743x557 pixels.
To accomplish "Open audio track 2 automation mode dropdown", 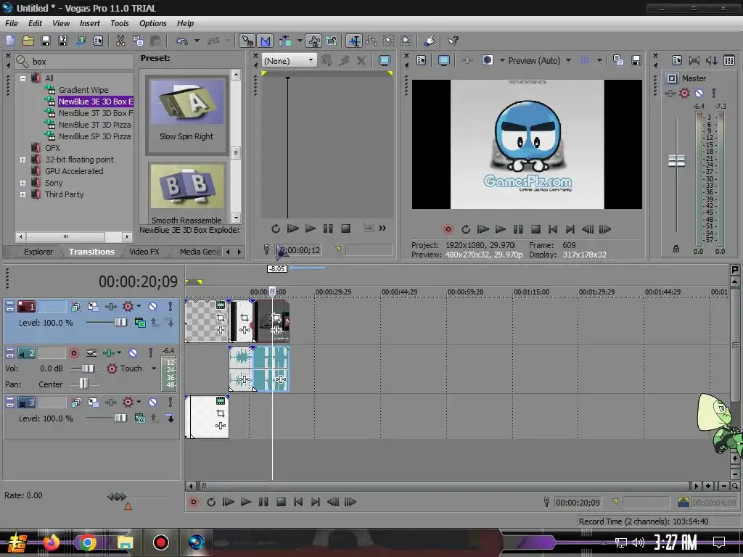I will (154, 368).
